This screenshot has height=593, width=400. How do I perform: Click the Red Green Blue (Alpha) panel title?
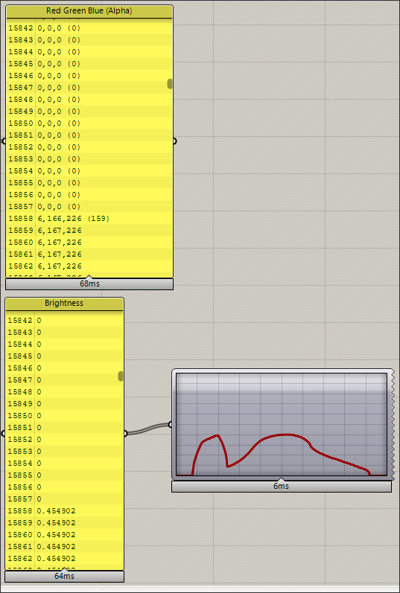tap(89, 11)
